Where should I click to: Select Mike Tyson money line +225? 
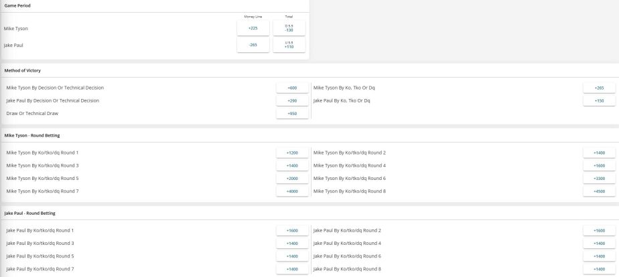pyautogui.click(x=253, y=28)
